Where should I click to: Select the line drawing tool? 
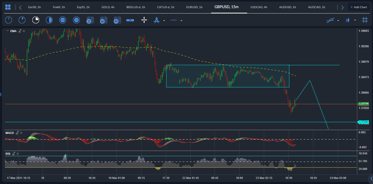click(174, 20)
